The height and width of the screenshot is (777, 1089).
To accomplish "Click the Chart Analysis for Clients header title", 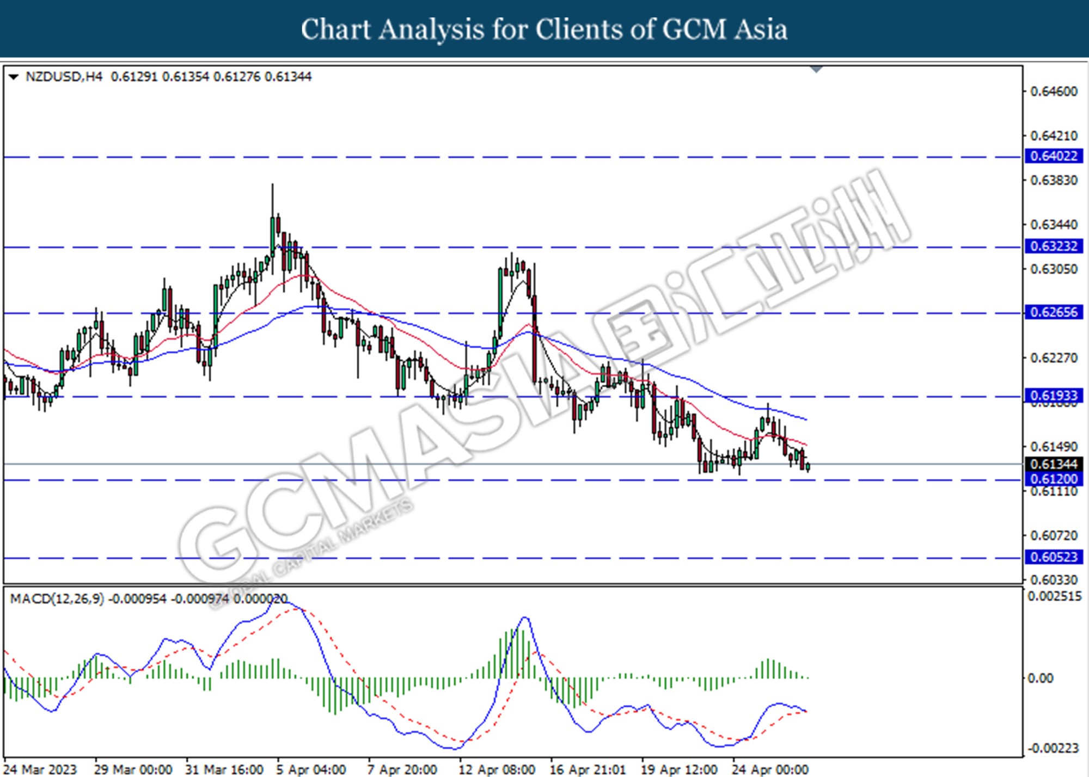I will [x=544, y=29].
